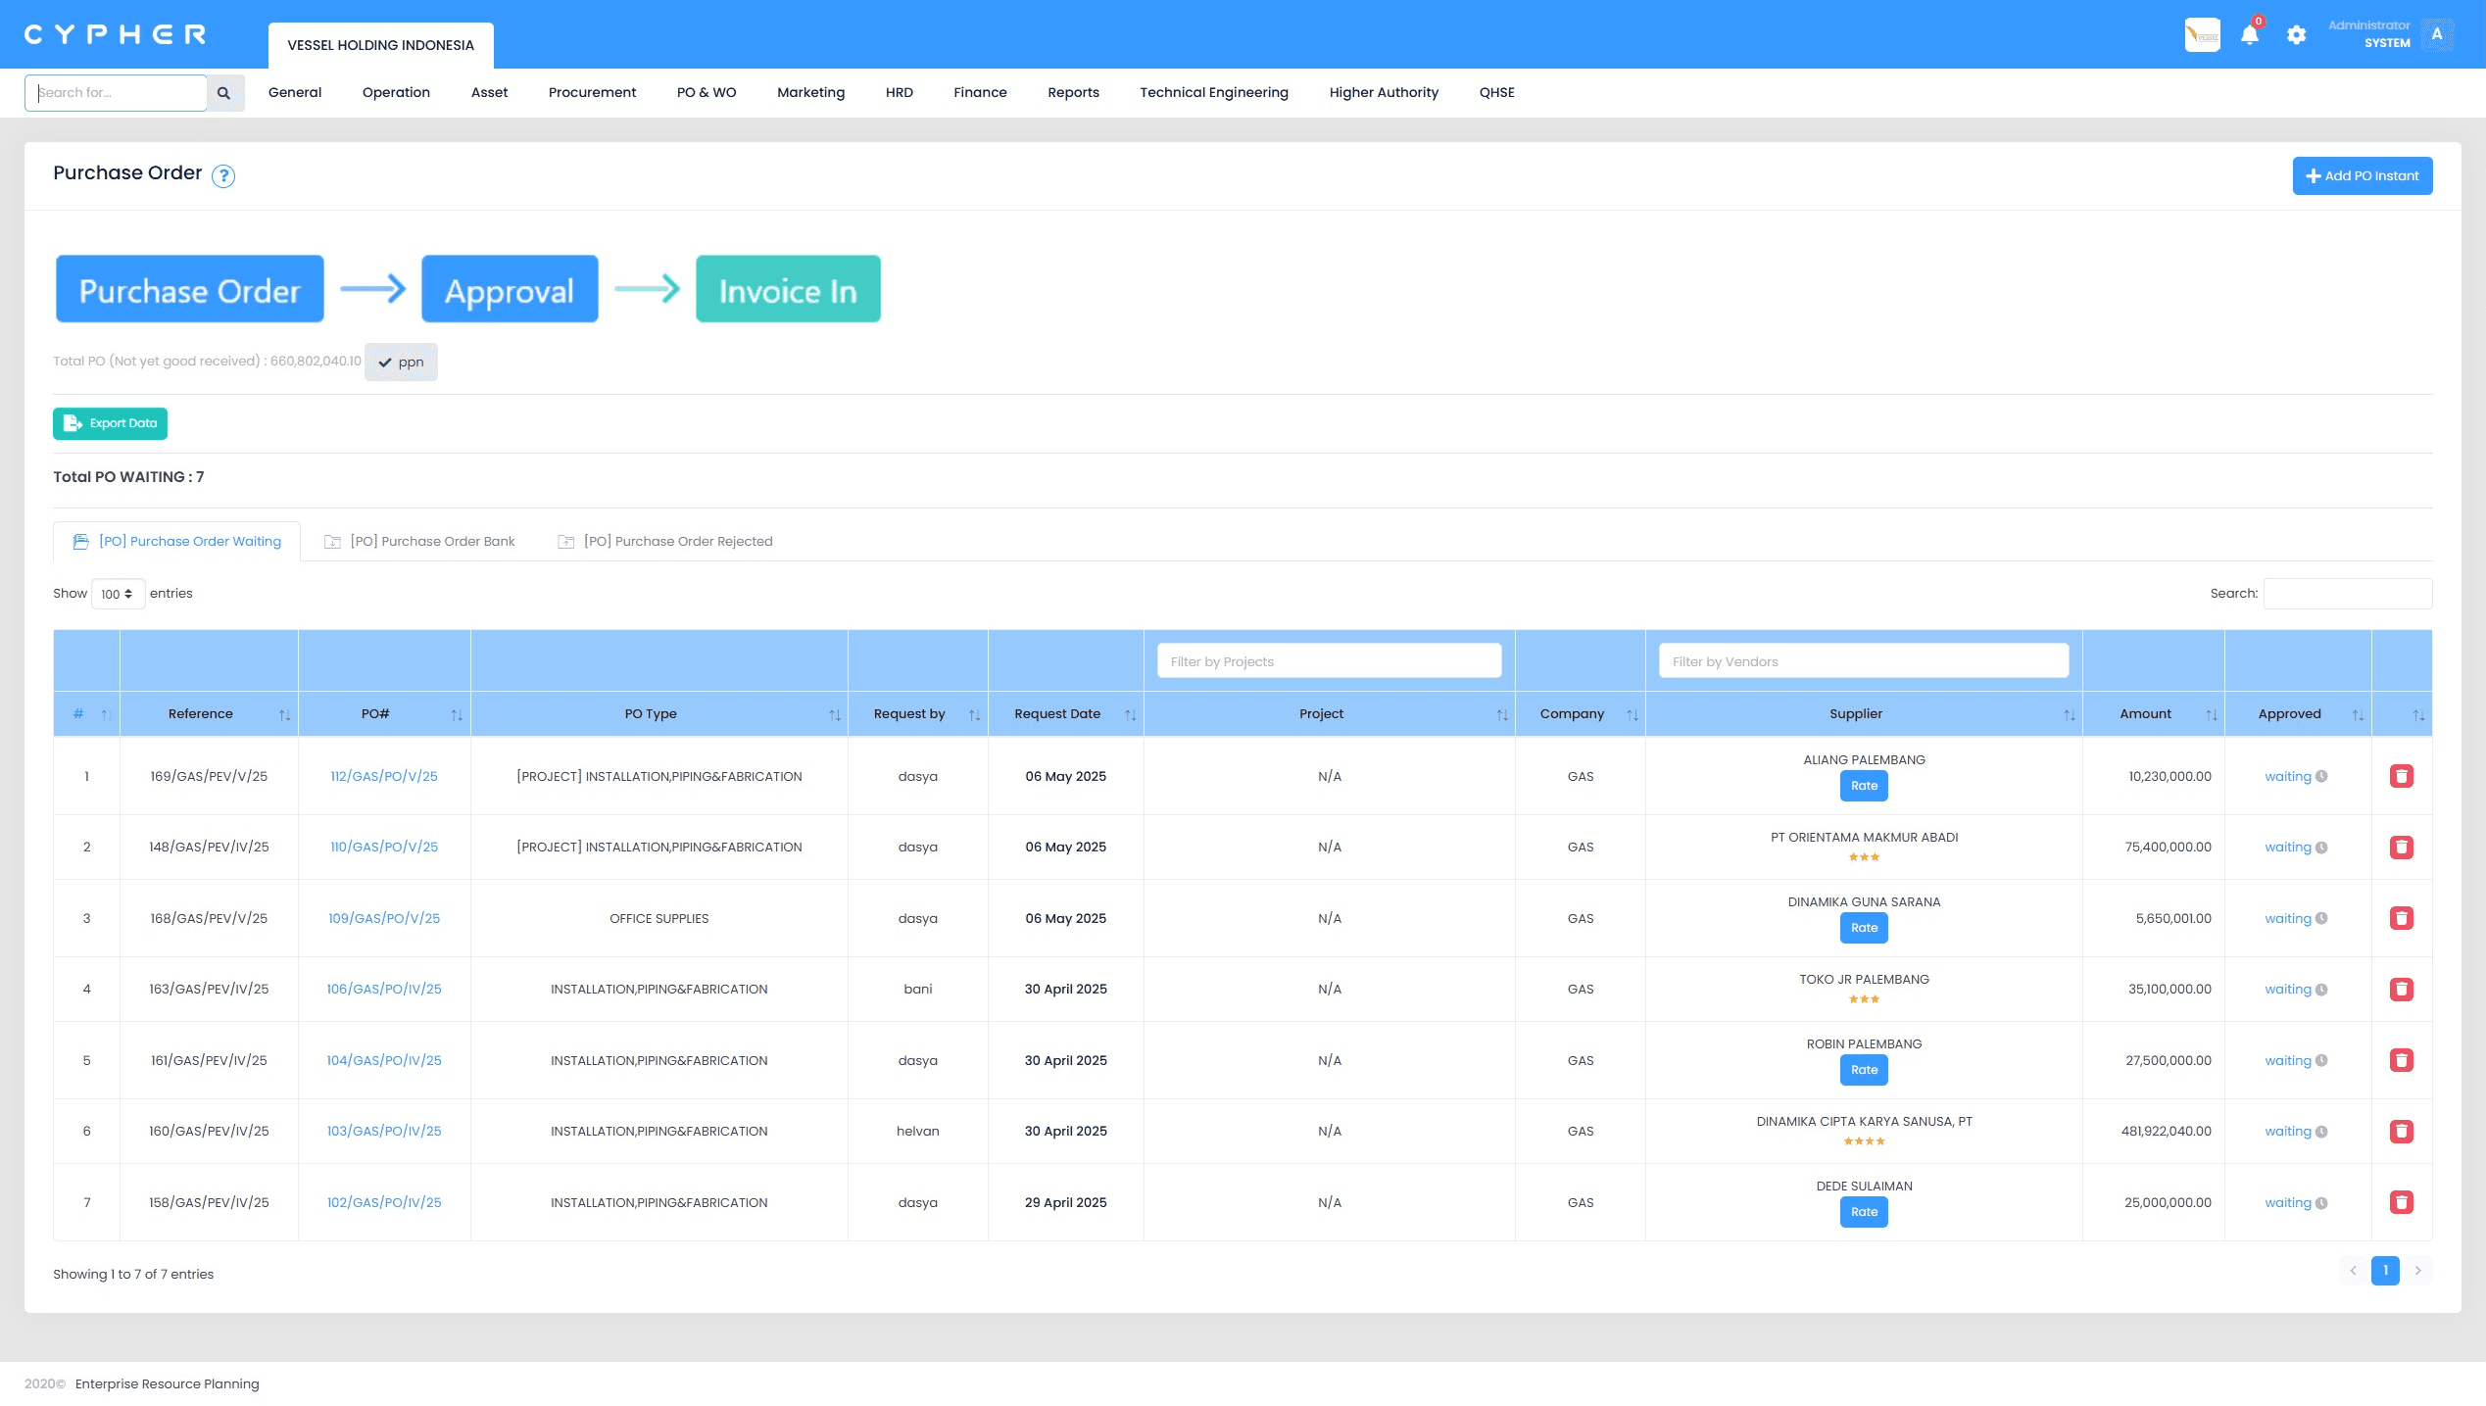Sort table by Approved column
This screenshot has width=2486, height=1406.
[2298, 714]
